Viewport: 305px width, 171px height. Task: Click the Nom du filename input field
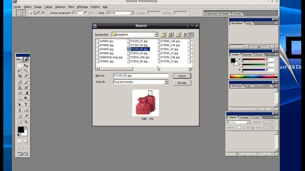point(141,76)
